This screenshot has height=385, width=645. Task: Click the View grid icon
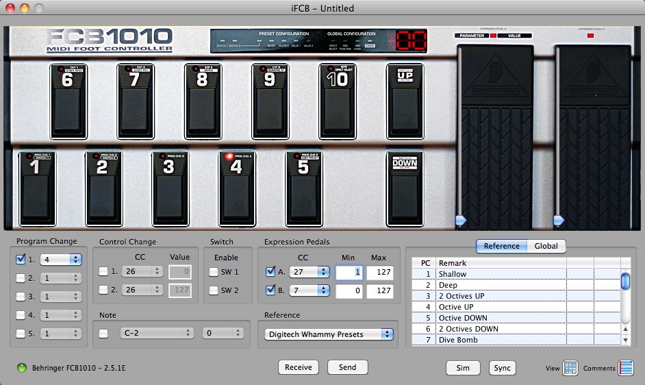pyautogui.click(x=570, y=368)
